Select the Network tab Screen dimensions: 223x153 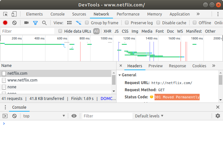click(x=101, y=14)
